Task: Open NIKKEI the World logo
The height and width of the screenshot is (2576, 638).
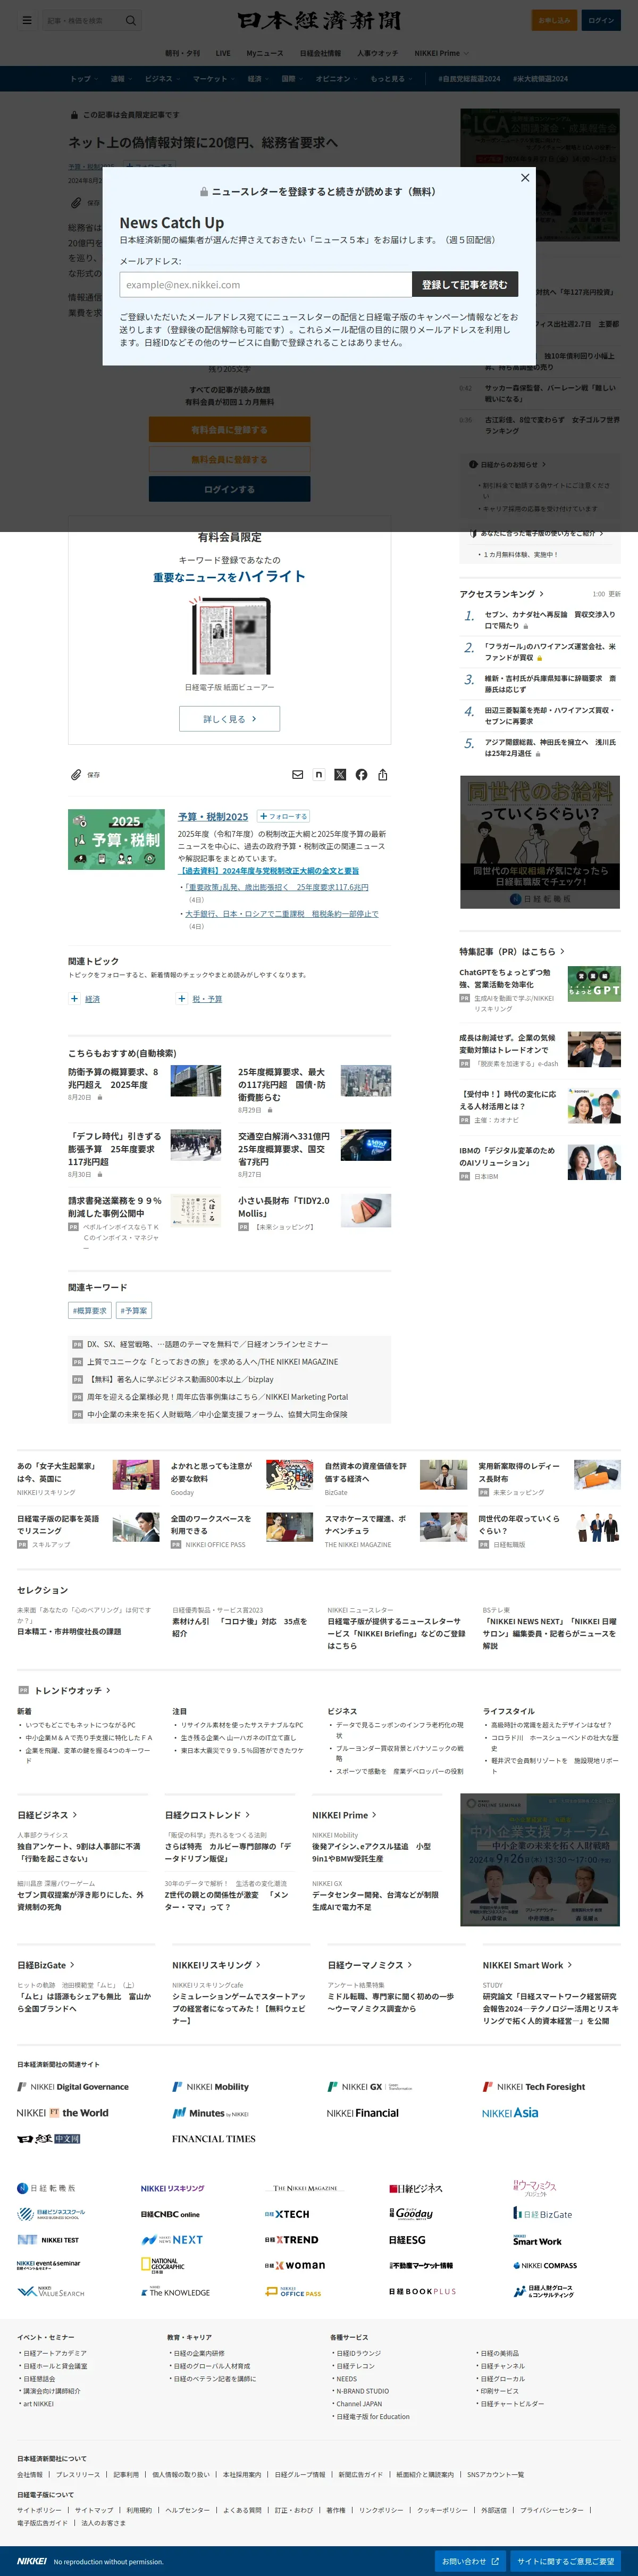Action: (63, 2113)
